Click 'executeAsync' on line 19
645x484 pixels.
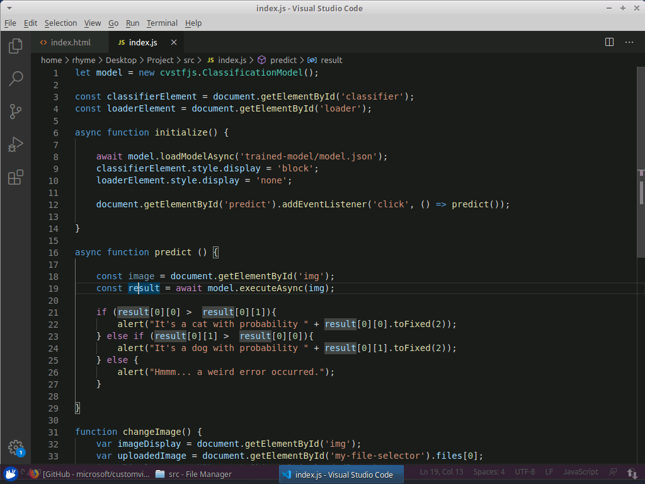271,288
